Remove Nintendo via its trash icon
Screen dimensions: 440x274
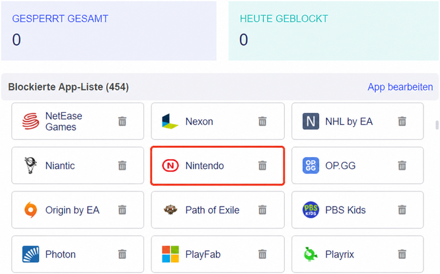pyautogui.click(x=262, y=166)
